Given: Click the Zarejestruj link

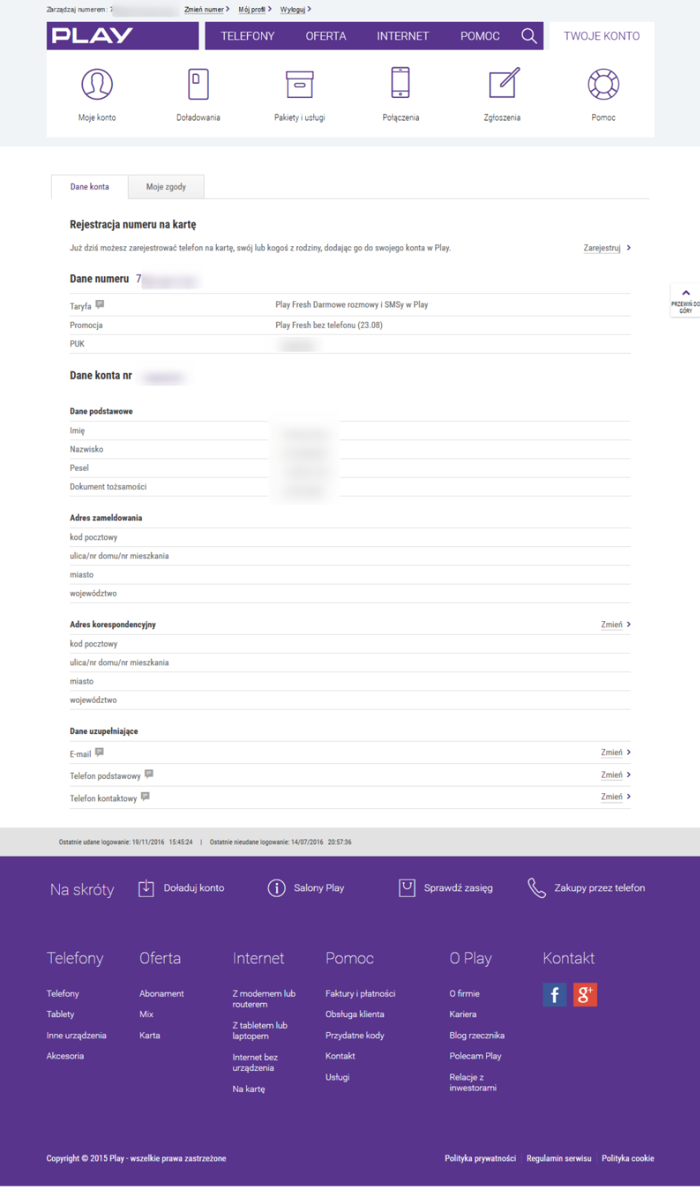Looking at the screenshot, I should coord(602,248).
